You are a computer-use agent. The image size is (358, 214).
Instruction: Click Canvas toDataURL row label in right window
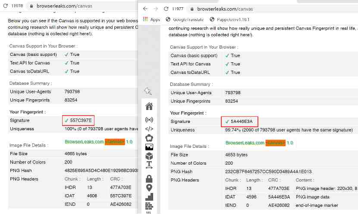(x=190, y=72)
